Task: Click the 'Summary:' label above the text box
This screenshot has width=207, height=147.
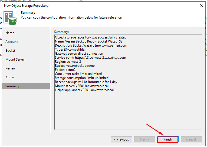Action: point(61,32)
